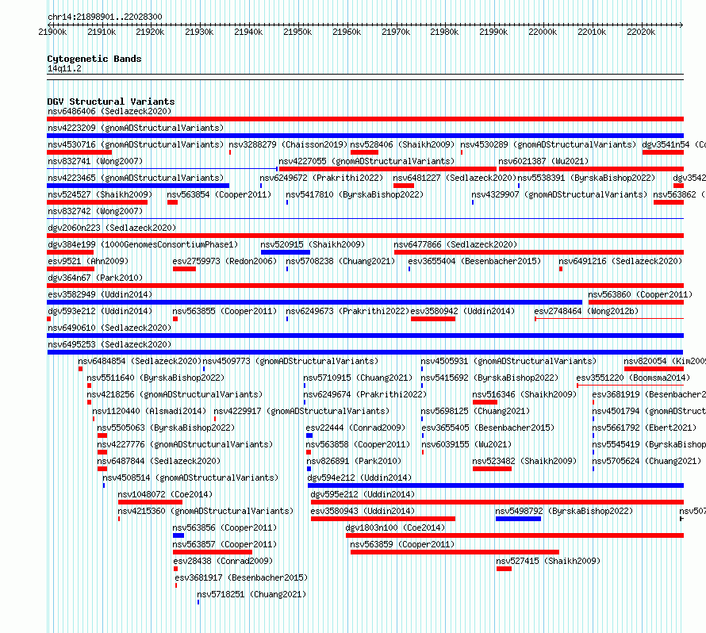Click the red bar under esv3580943

coord(382,519)
